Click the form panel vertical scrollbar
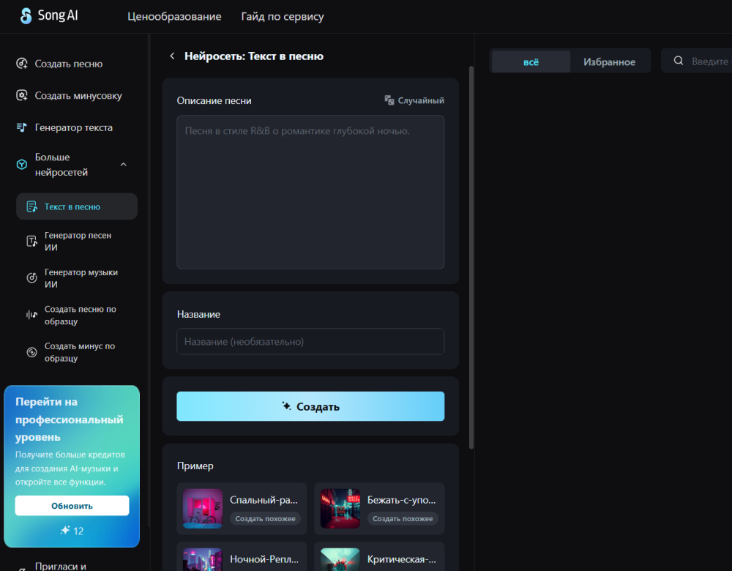732x571 pixels. click(x=471, y=257)
